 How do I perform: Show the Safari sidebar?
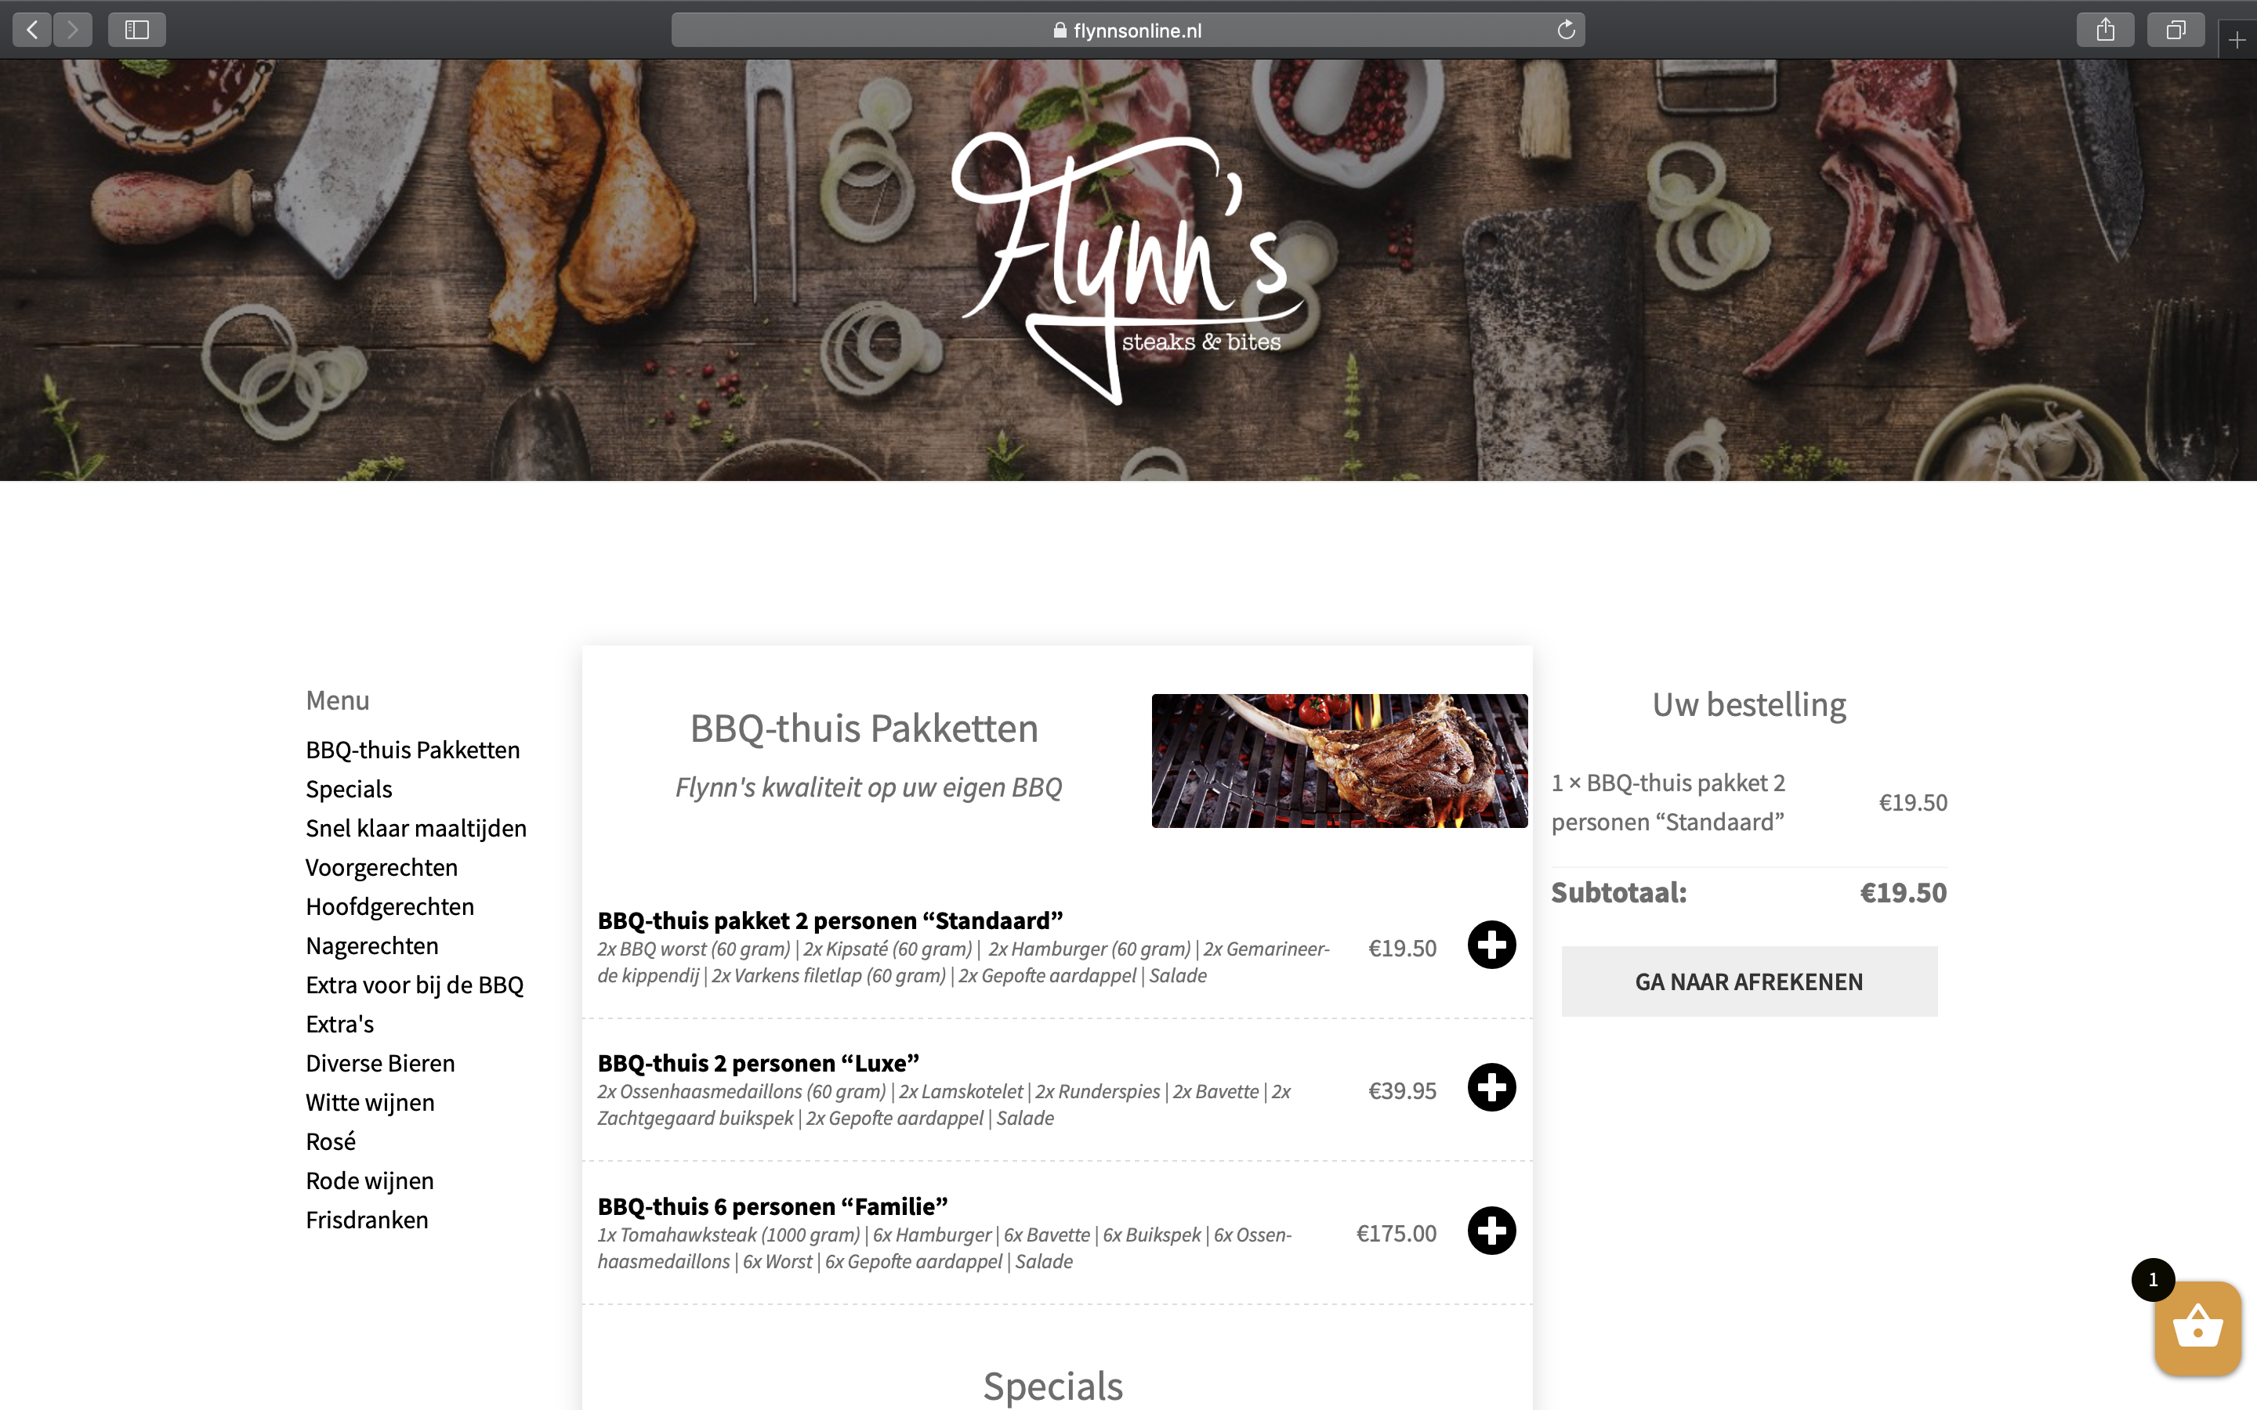[x=137, y=30]
